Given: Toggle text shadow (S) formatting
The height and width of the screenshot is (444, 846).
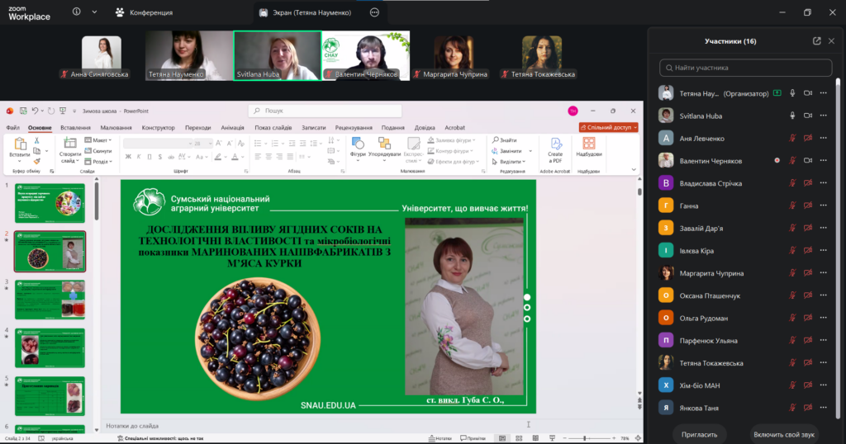Looking at the screenshot, I should (160, 157).
